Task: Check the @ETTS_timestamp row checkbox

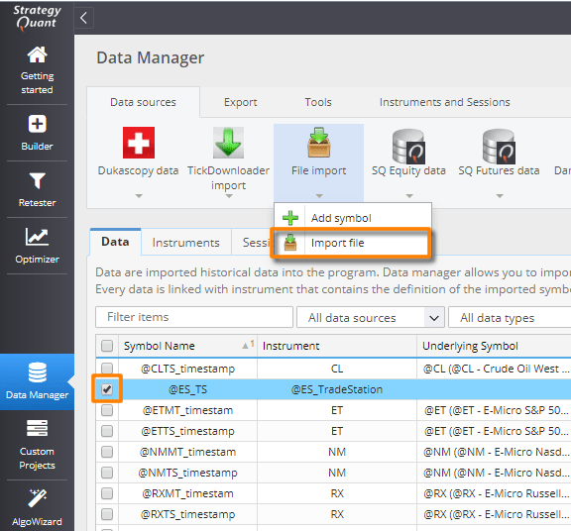Action: tap(107, 431)
